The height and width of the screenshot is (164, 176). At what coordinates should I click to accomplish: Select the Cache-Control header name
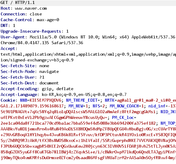(16, 20)
